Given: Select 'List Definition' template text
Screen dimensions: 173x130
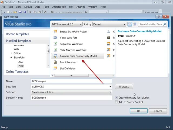Looking at the screenshot, I should pos(68,69).
